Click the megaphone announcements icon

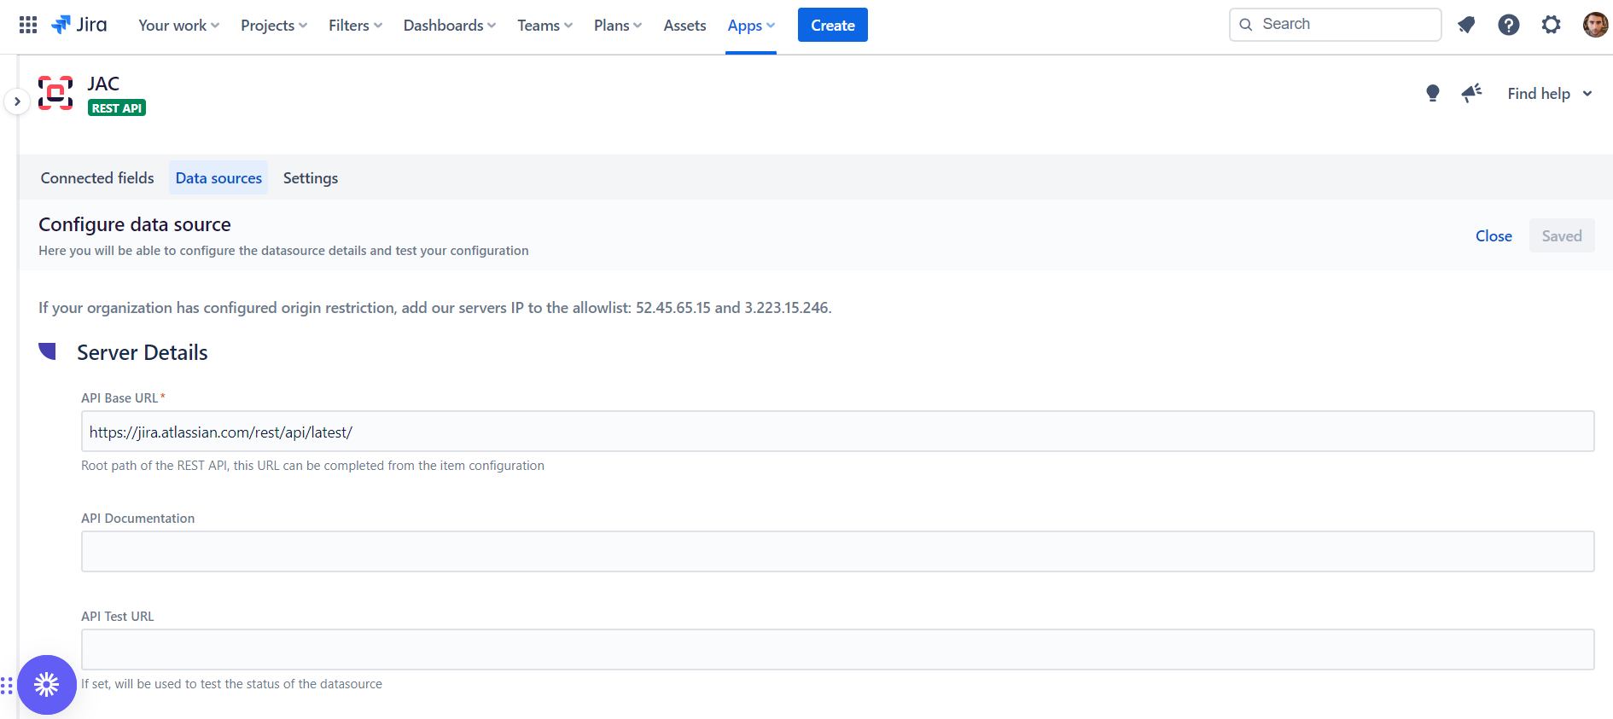pyautogui.click(x=1471, y=93)
